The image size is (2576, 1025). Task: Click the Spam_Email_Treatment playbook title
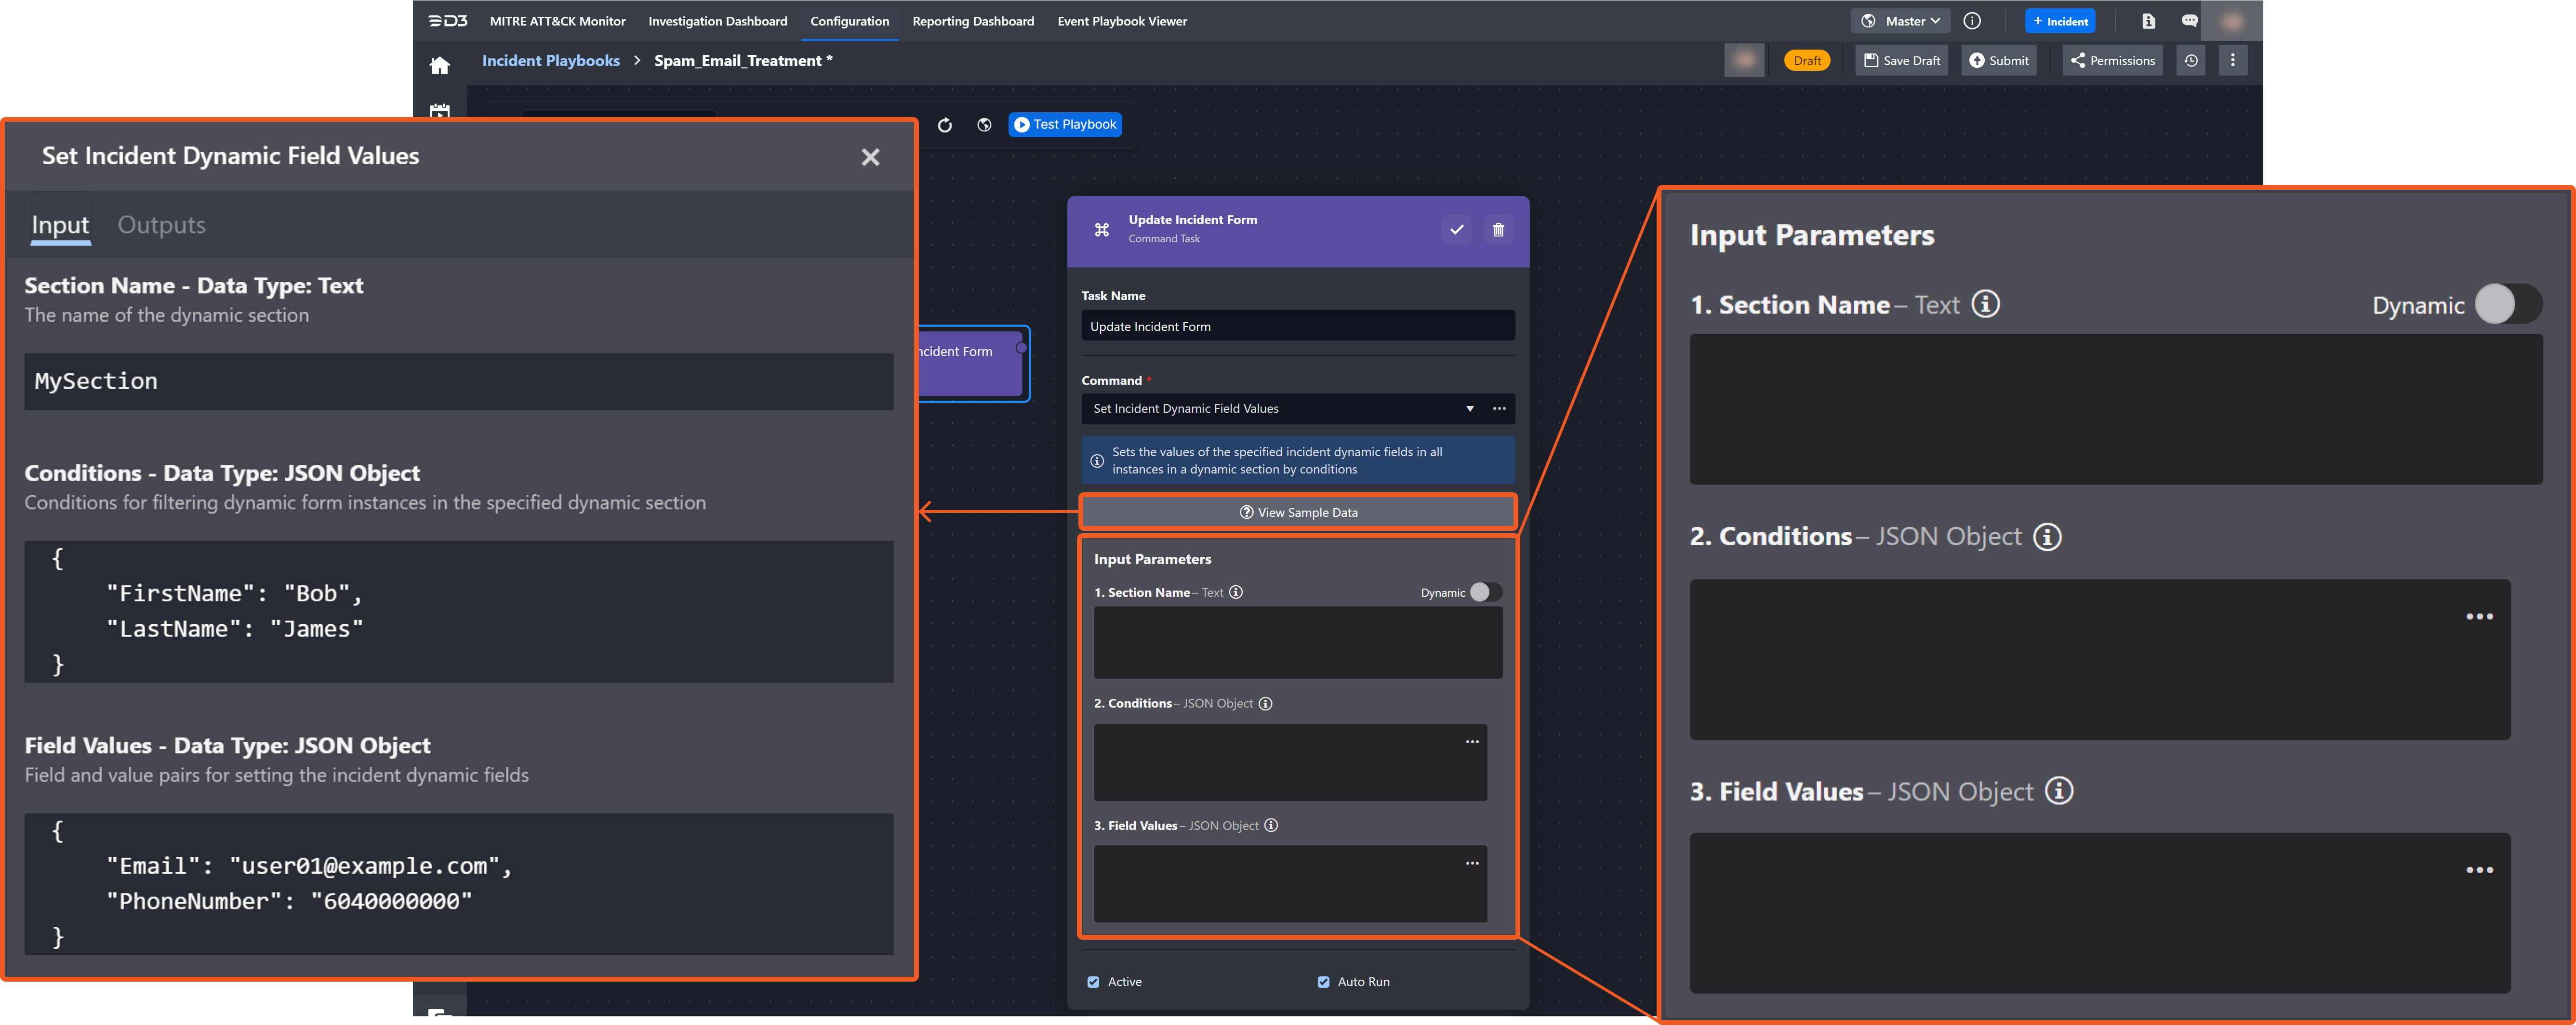(x=743, y=61)
